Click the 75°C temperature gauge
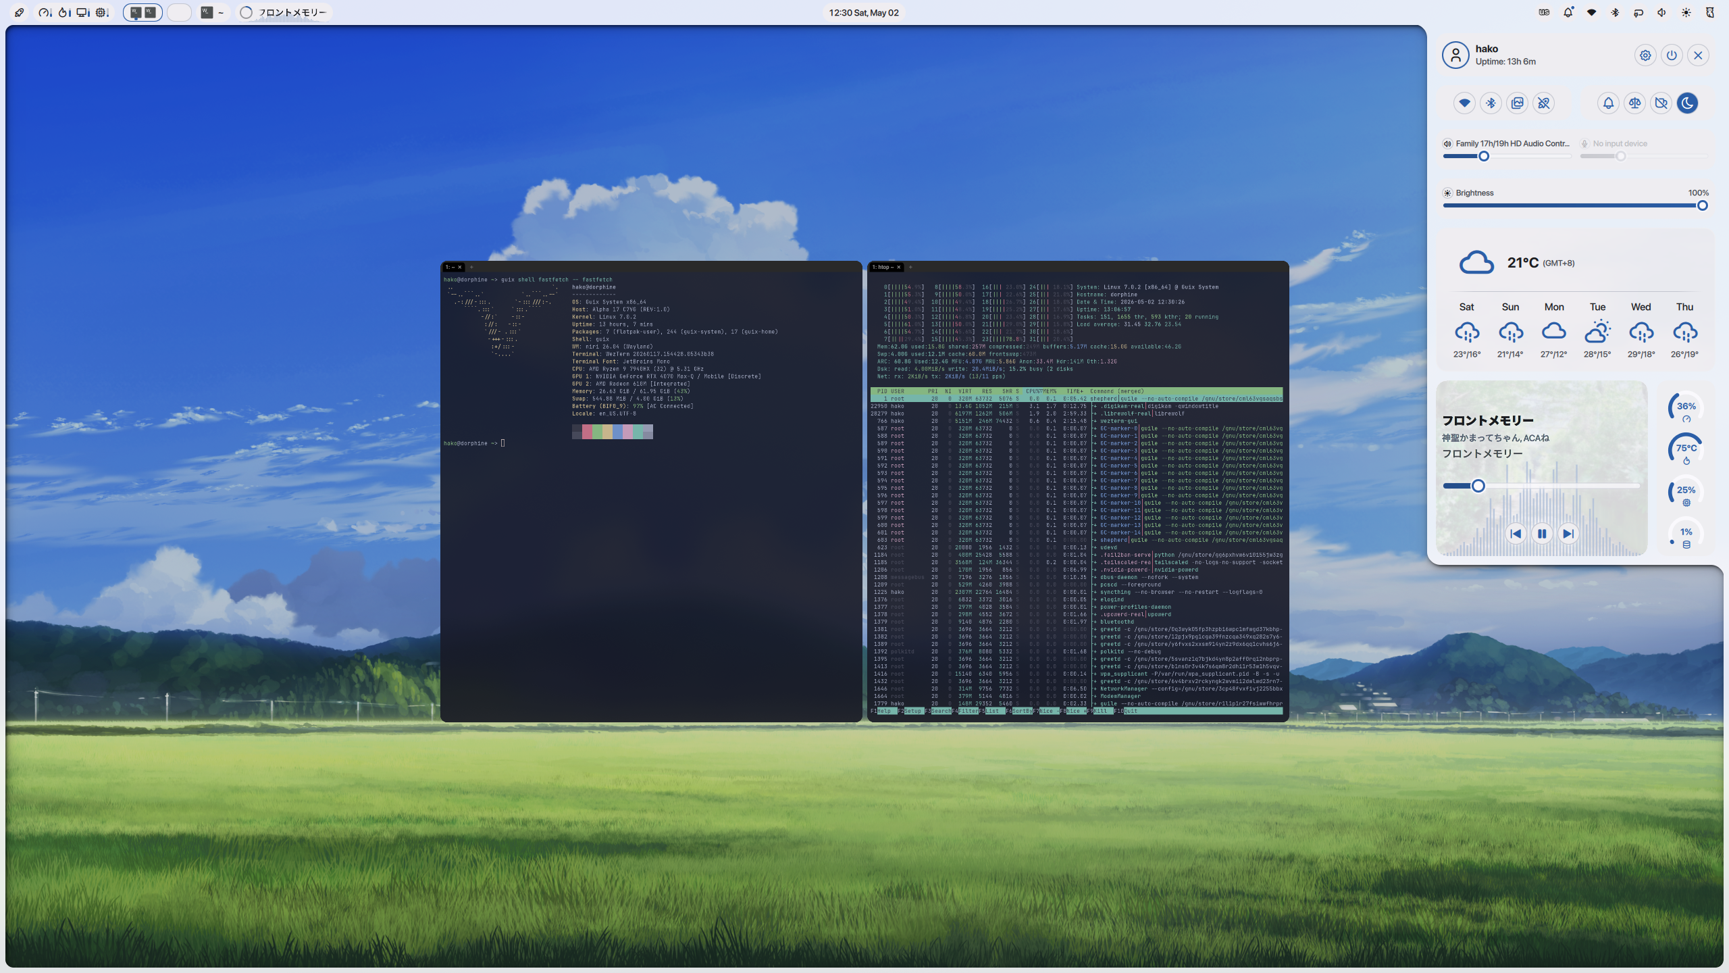Image resolution: width=1729 pixels, height=973 pixels. (x=1686, y=450)
